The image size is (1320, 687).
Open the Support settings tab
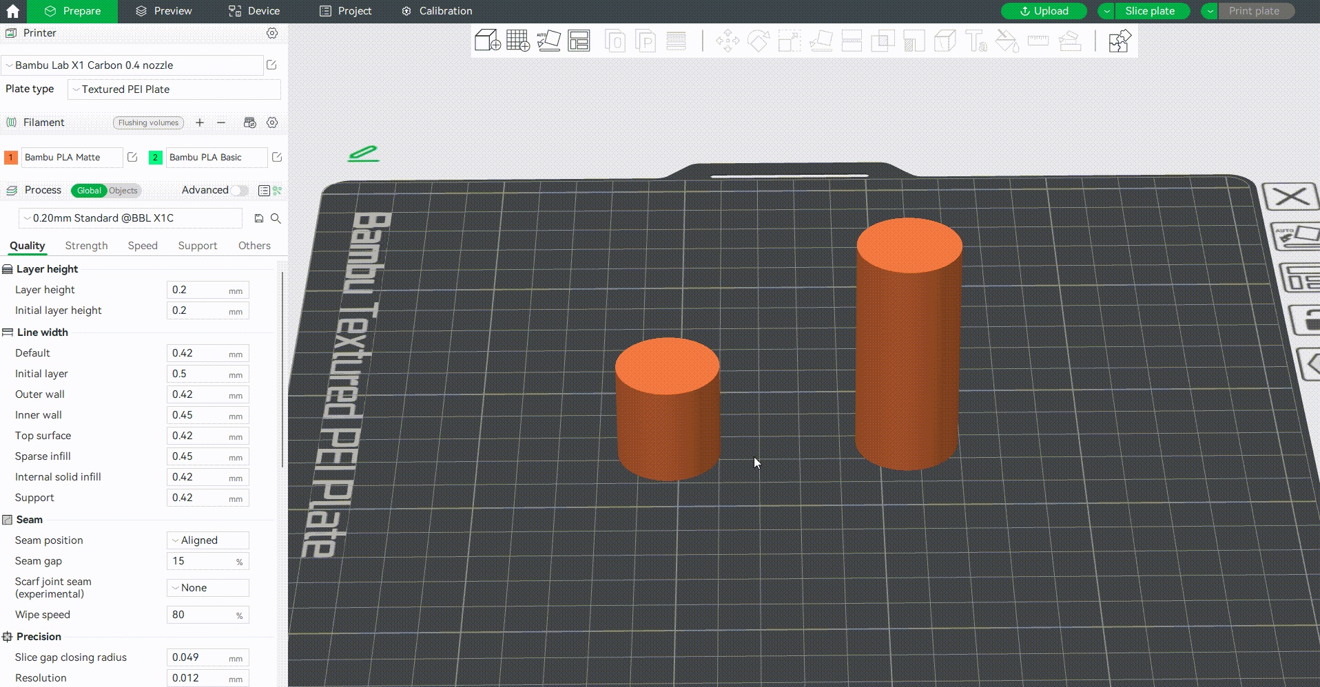[x=198, y=246]
